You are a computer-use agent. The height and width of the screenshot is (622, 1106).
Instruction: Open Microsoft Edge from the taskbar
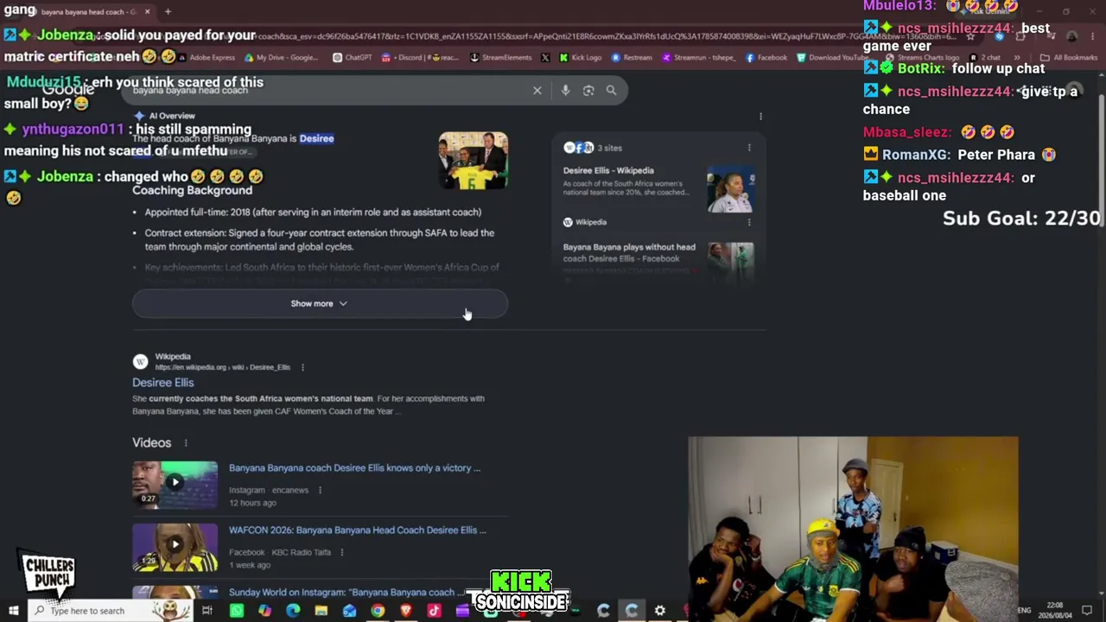(293, 611)
